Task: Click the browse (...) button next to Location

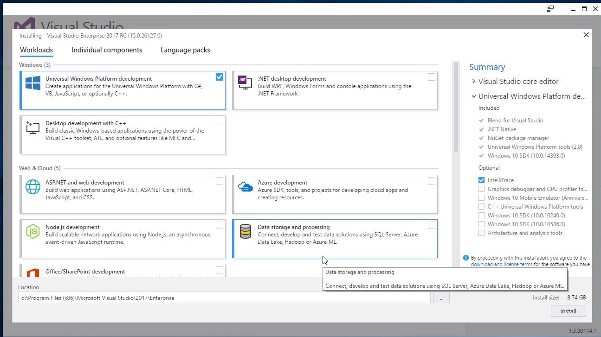Action: click(441, 298)
